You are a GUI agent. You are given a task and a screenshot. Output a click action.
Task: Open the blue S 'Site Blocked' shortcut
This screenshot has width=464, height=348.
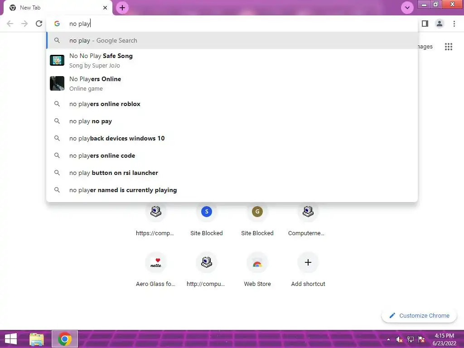click(x=207, y=220)
